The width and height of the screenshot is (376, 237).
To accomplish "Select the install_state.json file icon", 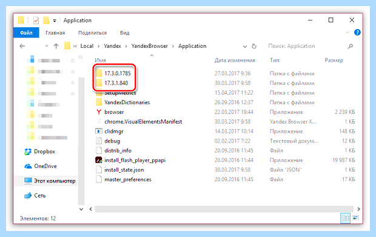I will click(99, 170).
